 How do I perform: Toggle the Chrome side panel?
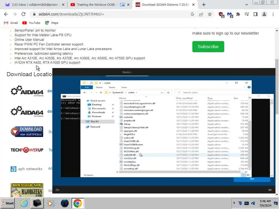click(256, 14)
